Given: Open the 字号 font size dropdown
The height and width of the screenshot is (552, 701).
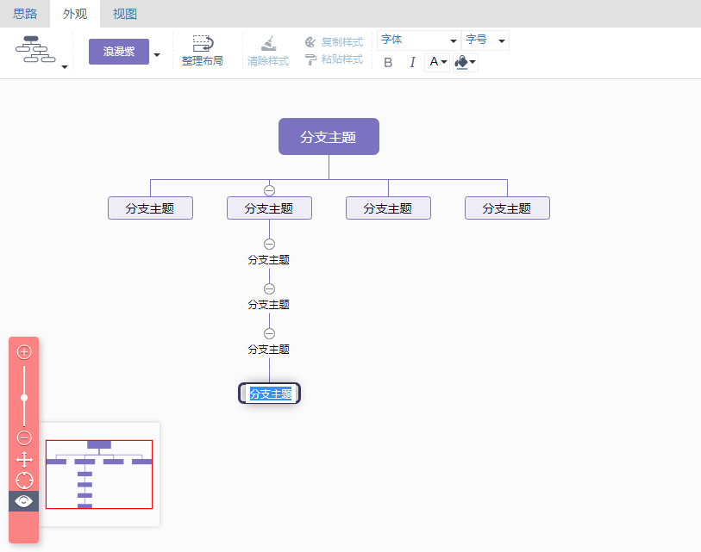Looking at the screenshot, I should point(485,40).
